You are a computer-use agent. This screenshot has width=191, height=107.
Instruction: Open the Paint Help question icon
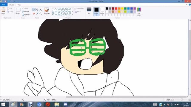(x=190, y=5)
